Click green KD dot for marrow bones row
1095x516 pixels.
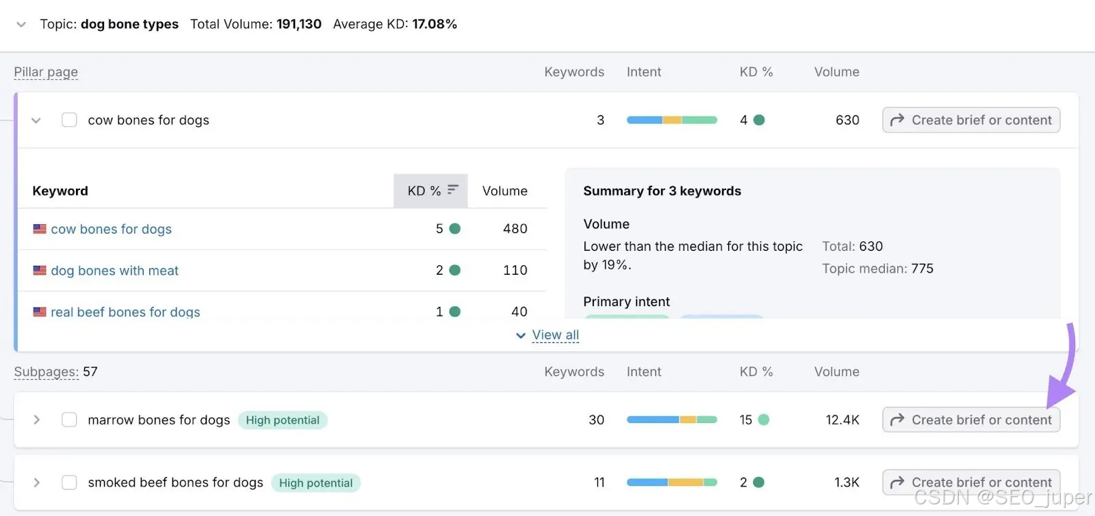tap(764, 420)
